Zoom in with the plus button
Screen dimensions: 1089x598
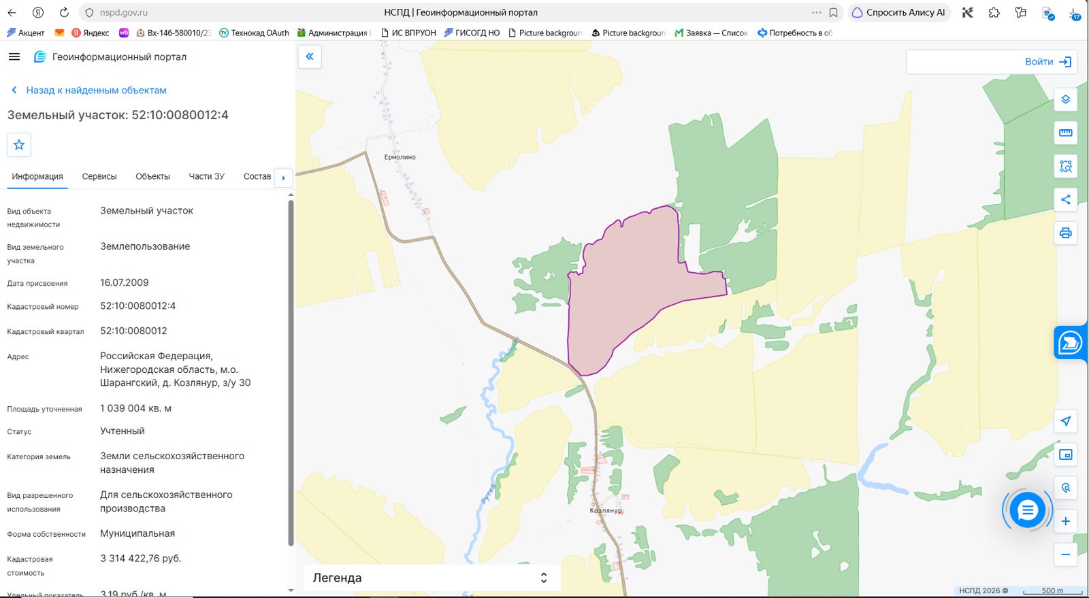(1065, 521)
